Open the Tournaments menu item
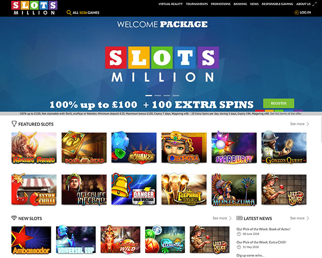The height and width of the screenshot is (258, 322). coord(197,4)
